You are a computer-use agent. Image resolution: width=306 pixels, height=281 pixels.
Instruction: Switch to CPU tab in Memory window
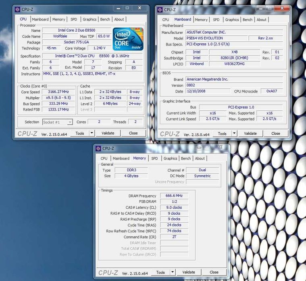(x=104, y=158)
